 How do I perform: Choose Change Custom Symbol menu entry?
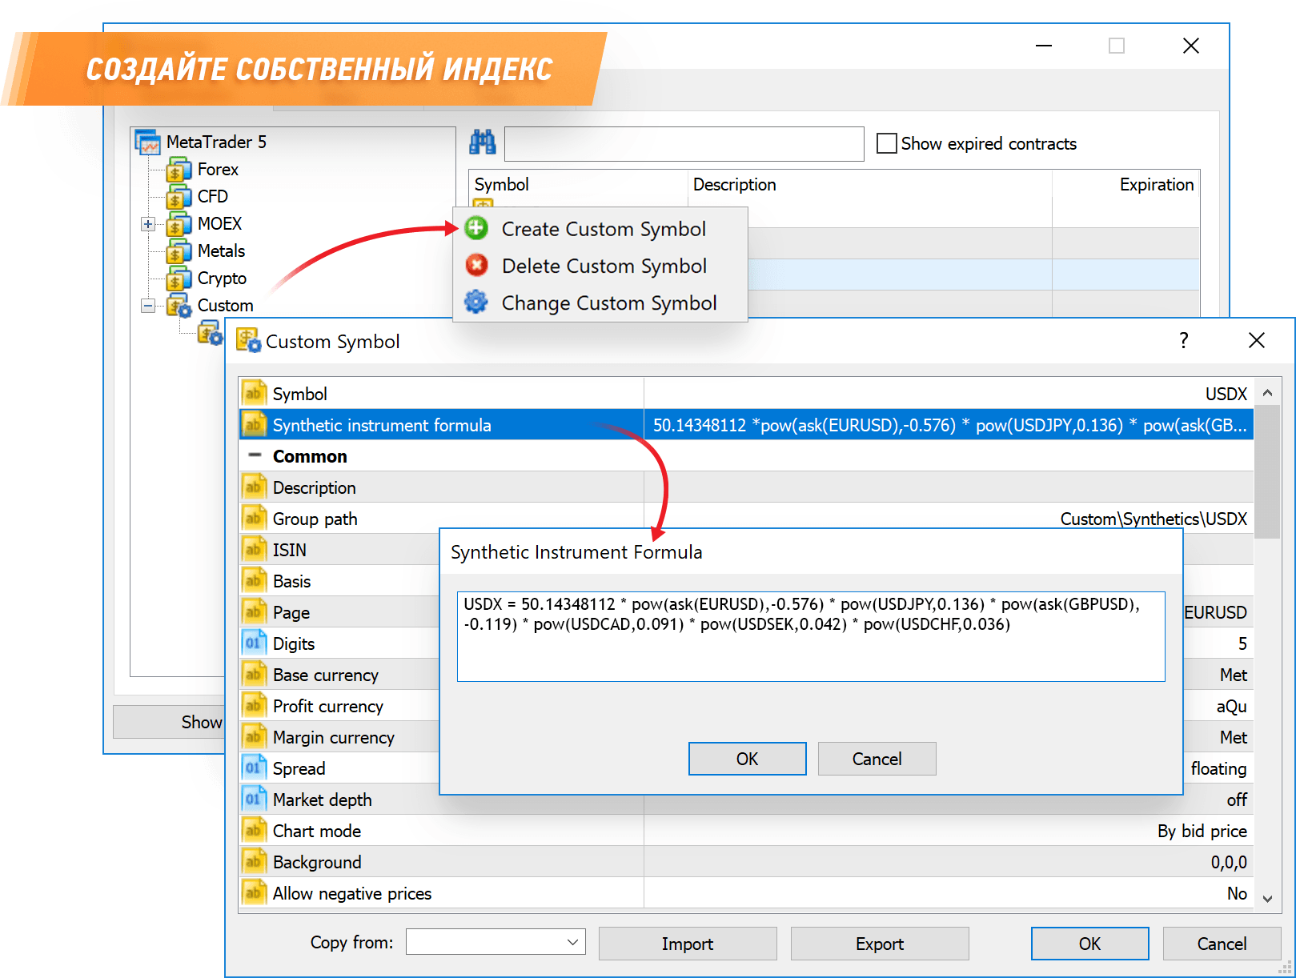(x=608, y=303)
